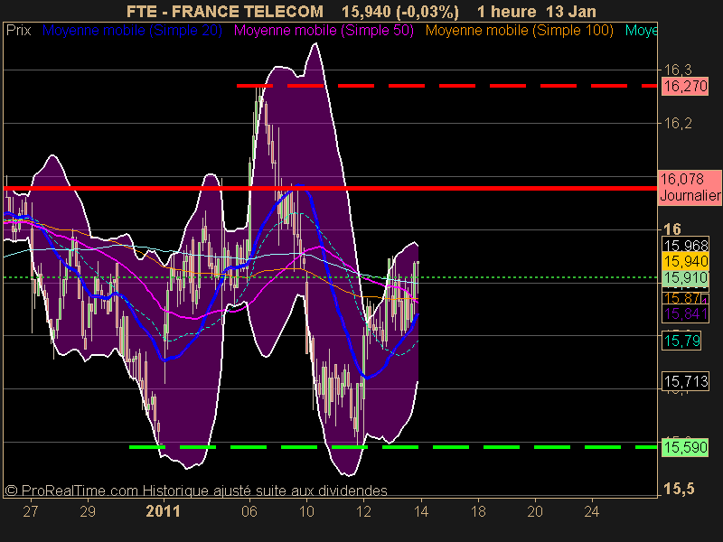Click the 16,2 price axis value
The image size is (723, 542).
pyautogui.click(x=677, y=123)
